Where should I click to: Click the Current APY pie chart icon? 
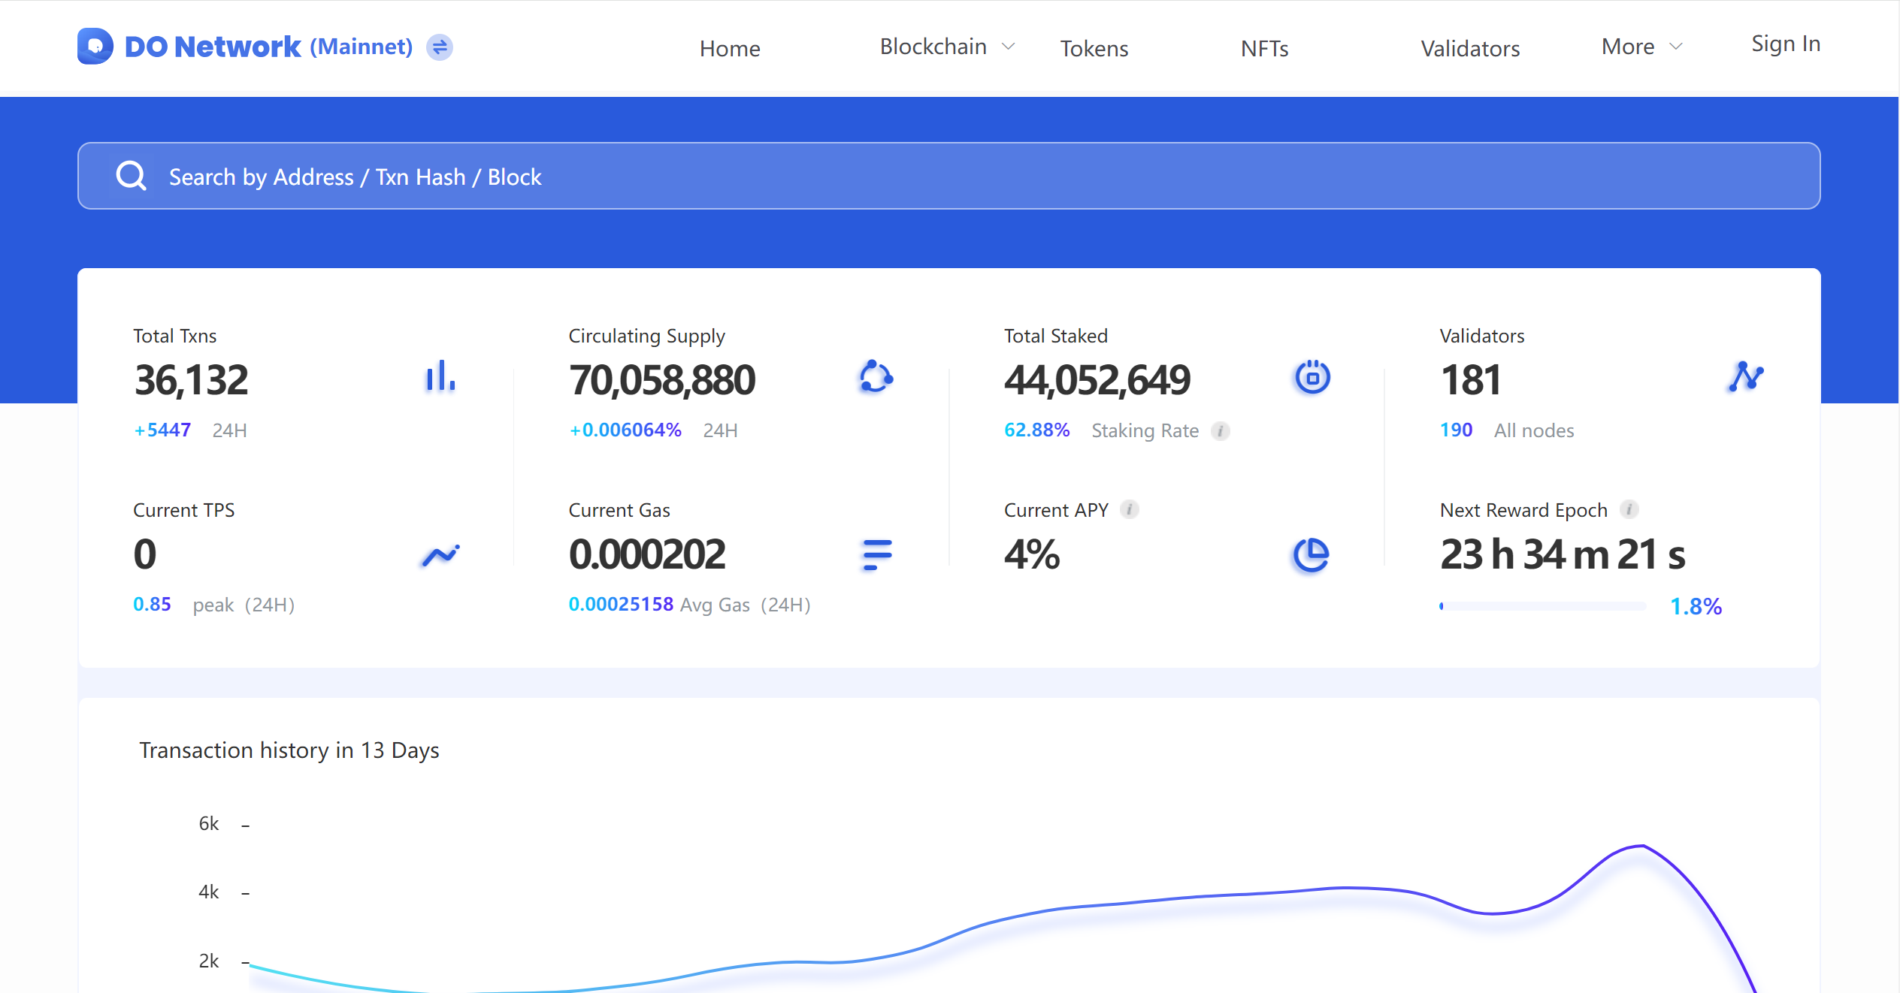click(1311, 555)
